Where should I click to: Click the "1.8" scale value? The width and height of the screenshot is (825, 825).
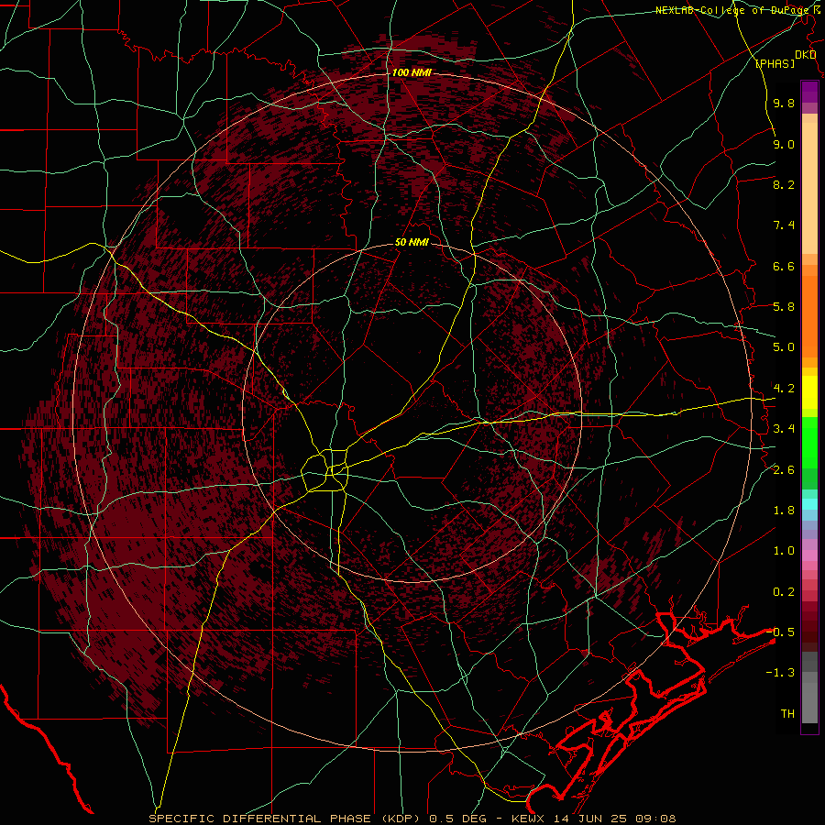784,511
